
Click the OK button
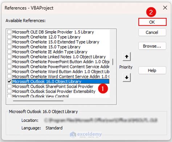(x=152, y=22)
